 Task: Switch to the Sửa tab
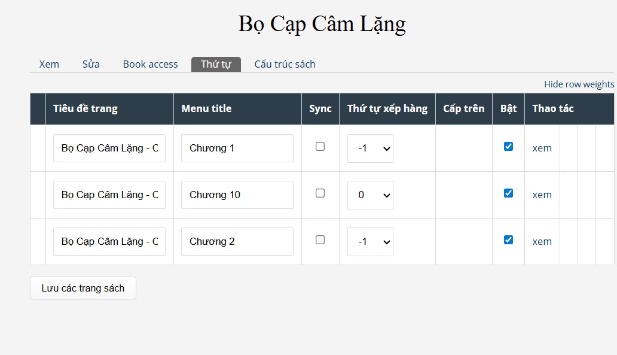pyautogui.click(x=91, y=64)
